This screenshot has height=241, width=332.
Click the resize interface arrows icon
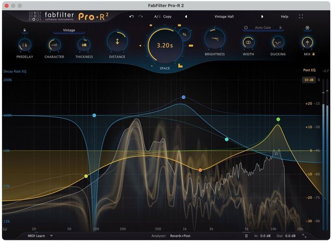click(x=304, y=236)
